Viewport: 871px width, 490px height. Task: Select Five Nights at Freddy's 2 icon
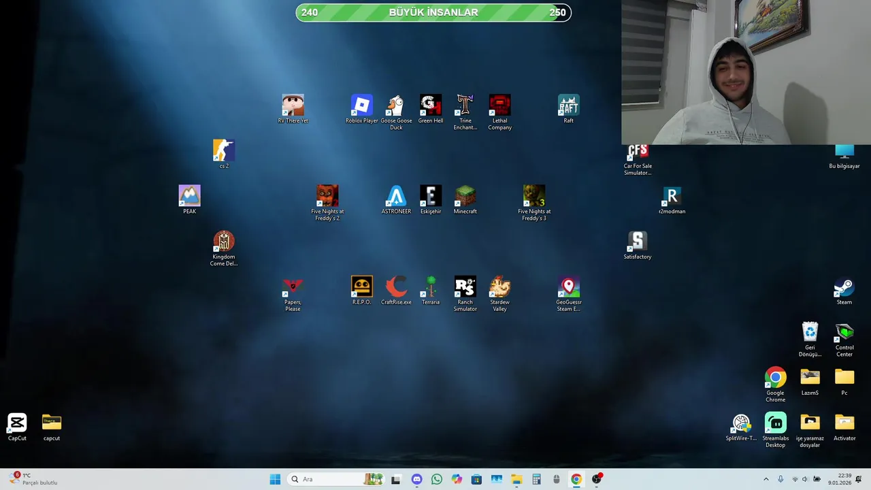327,203
